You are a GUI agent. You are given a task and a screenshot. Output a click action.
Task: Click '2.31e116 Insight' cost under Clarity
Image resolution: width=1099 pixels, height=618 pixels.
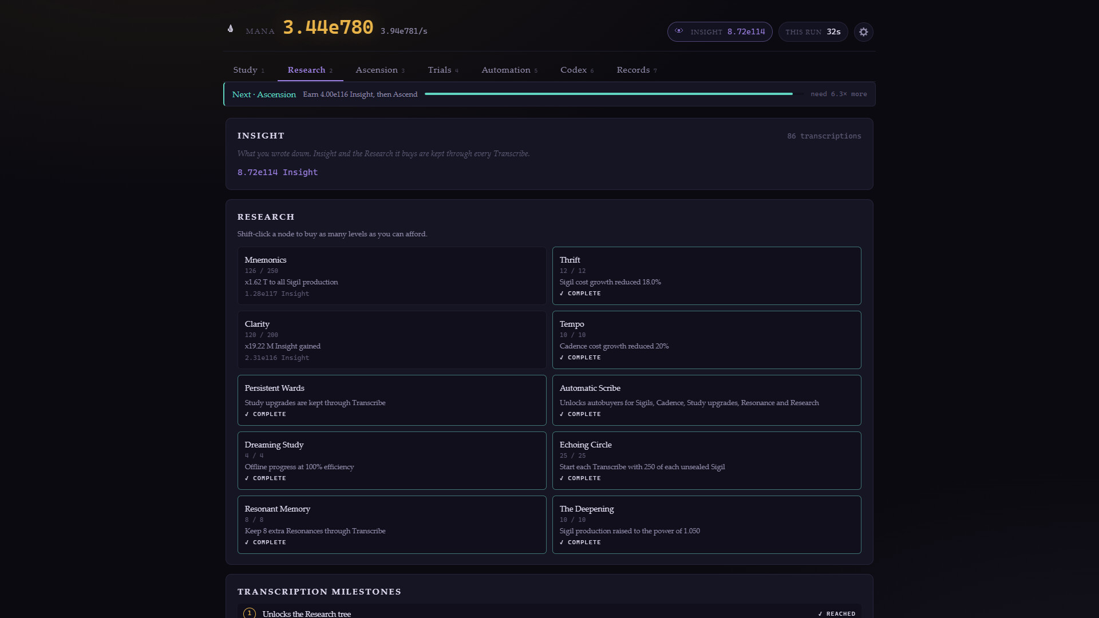click(x=277, y=358)
